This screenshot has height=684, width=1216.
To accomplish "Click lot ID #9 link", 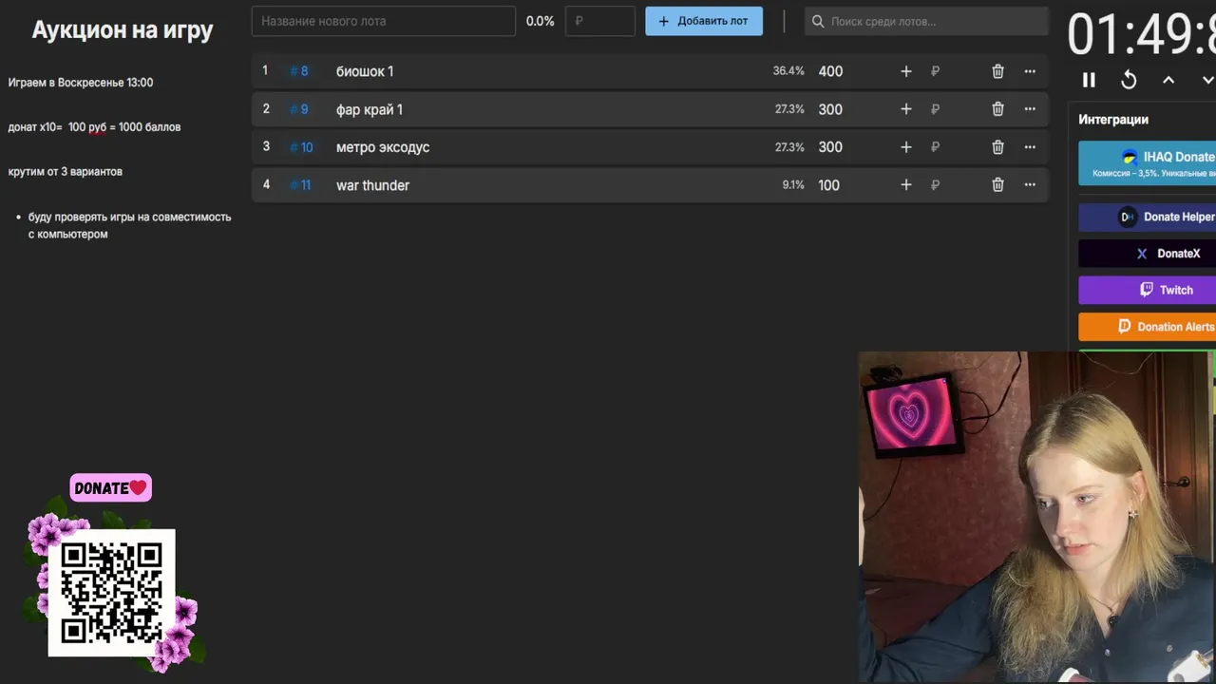I will (299, 109).
